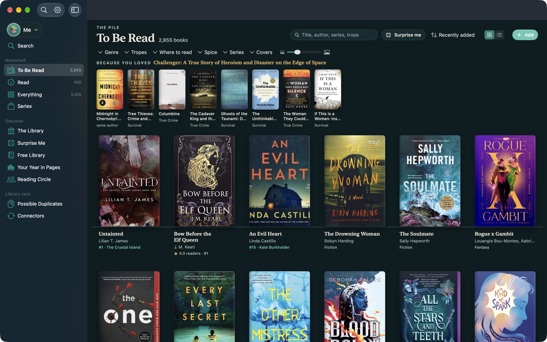Click the large cover size icon
Image resolution: width=547 pixels, height=342 pixels.
[327, 52]
